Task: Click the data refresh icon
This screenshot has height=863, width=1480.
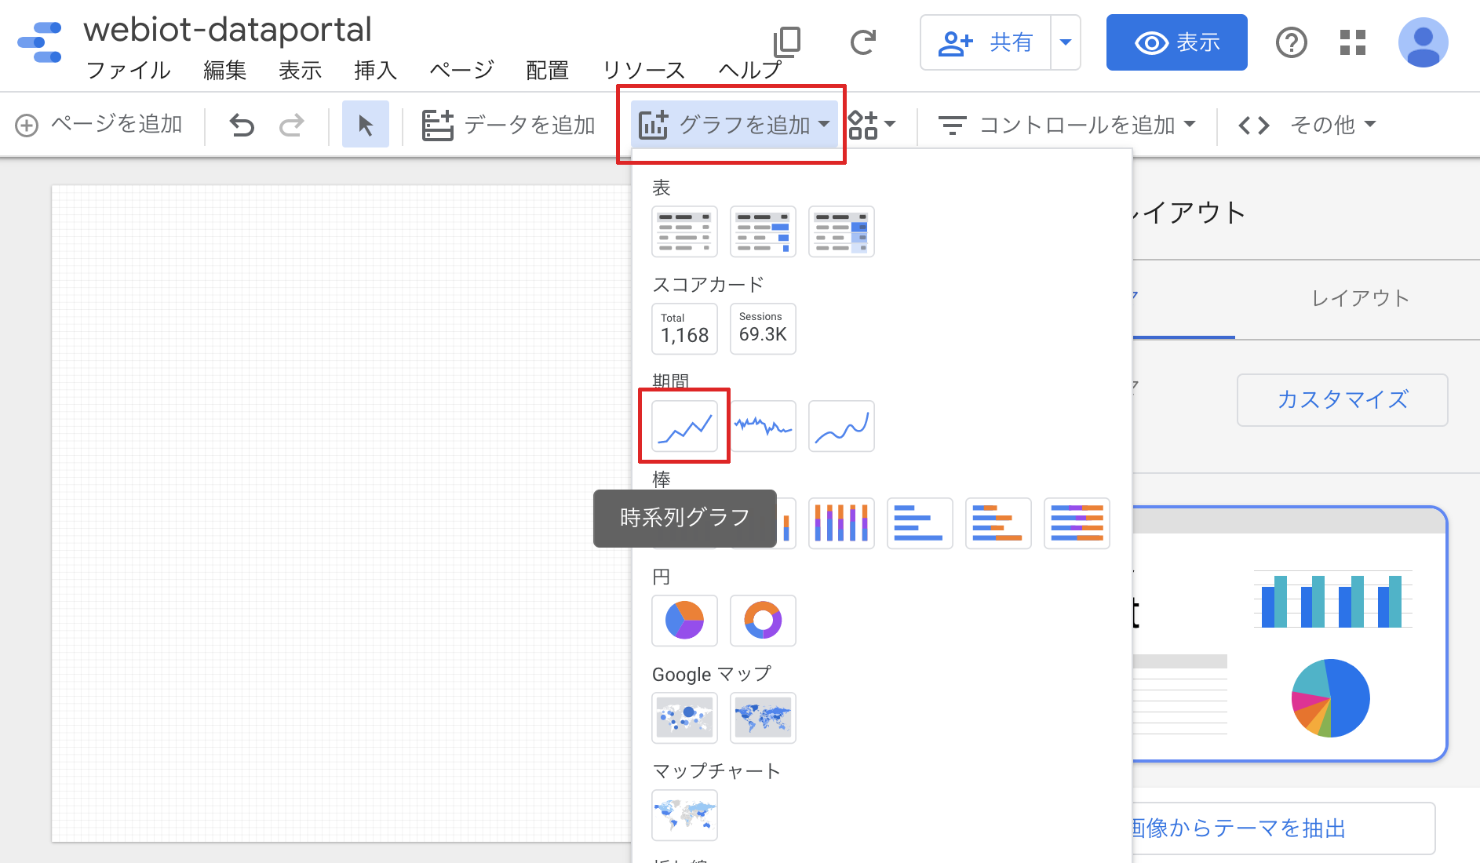Action: click(863, 43)
